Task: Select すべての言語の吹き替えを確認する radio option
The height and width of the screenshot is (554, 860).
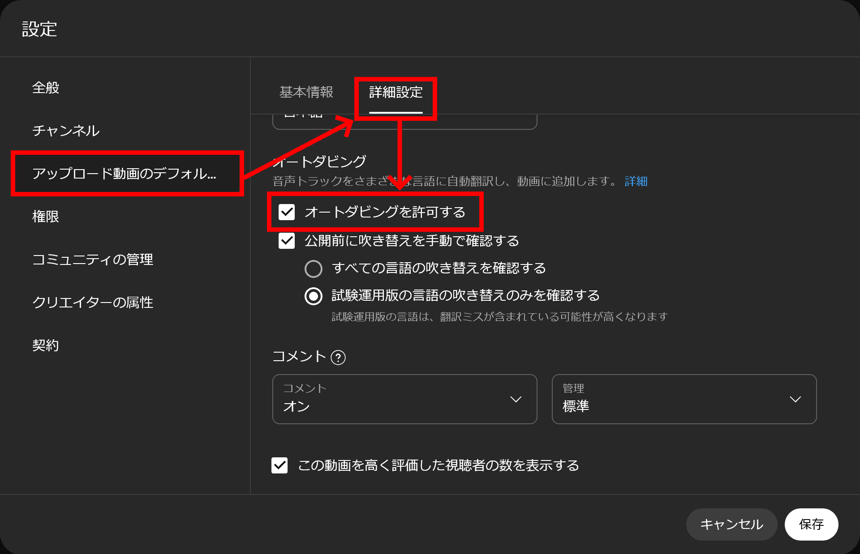Action: coord(314,269)
